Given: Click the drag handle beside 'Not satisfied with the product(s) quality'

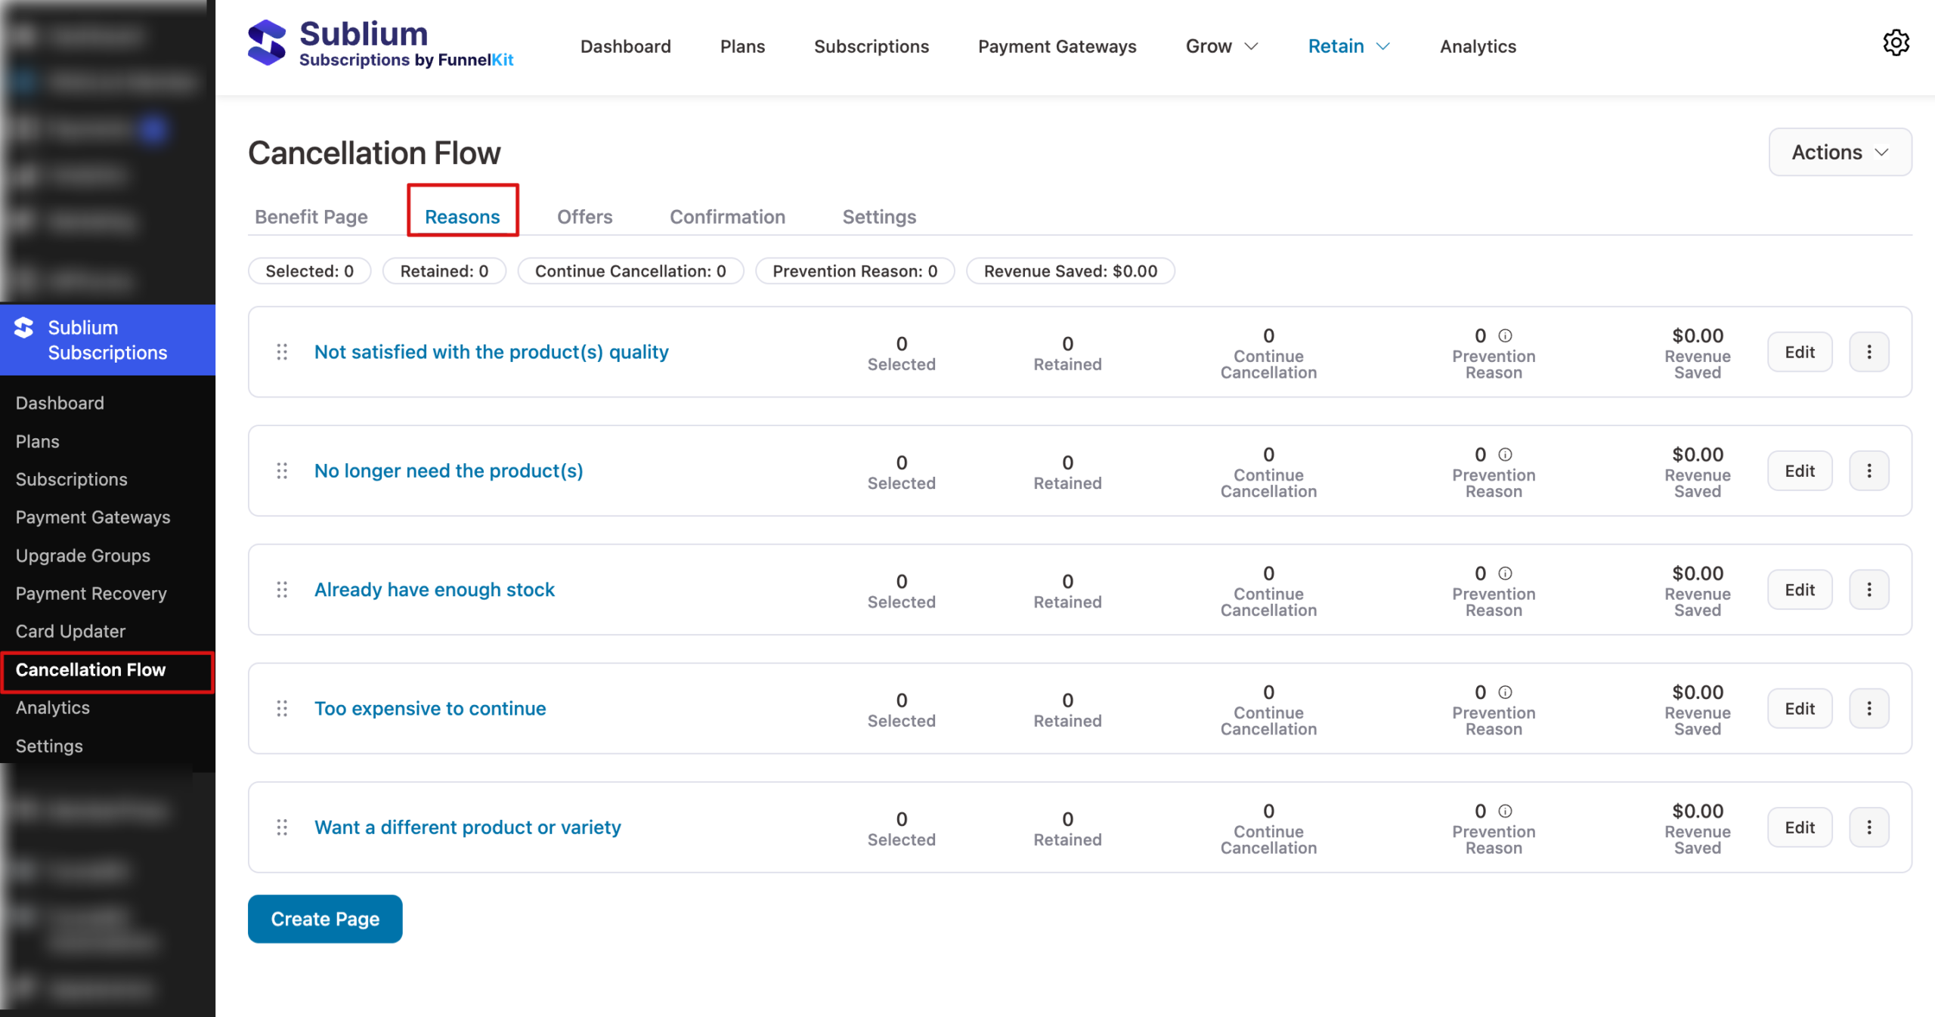Looking at the screenshot, I should [x=282, y=352].
